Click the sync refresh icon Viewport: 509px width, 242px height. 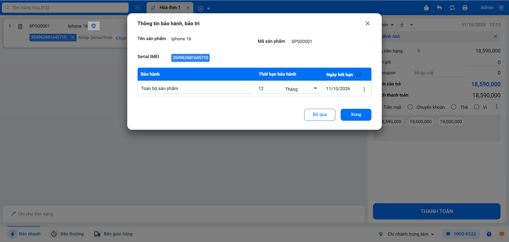pyautogui.click(x=452, y=8)
